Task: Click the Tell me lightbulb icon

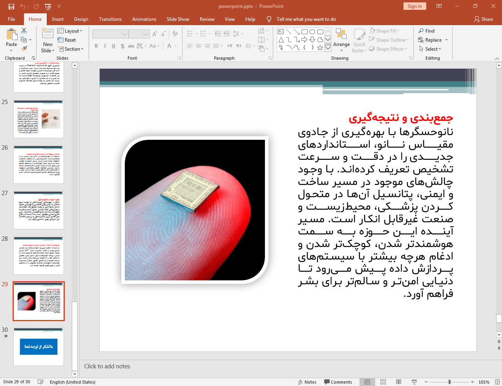Action: point(269,19)
